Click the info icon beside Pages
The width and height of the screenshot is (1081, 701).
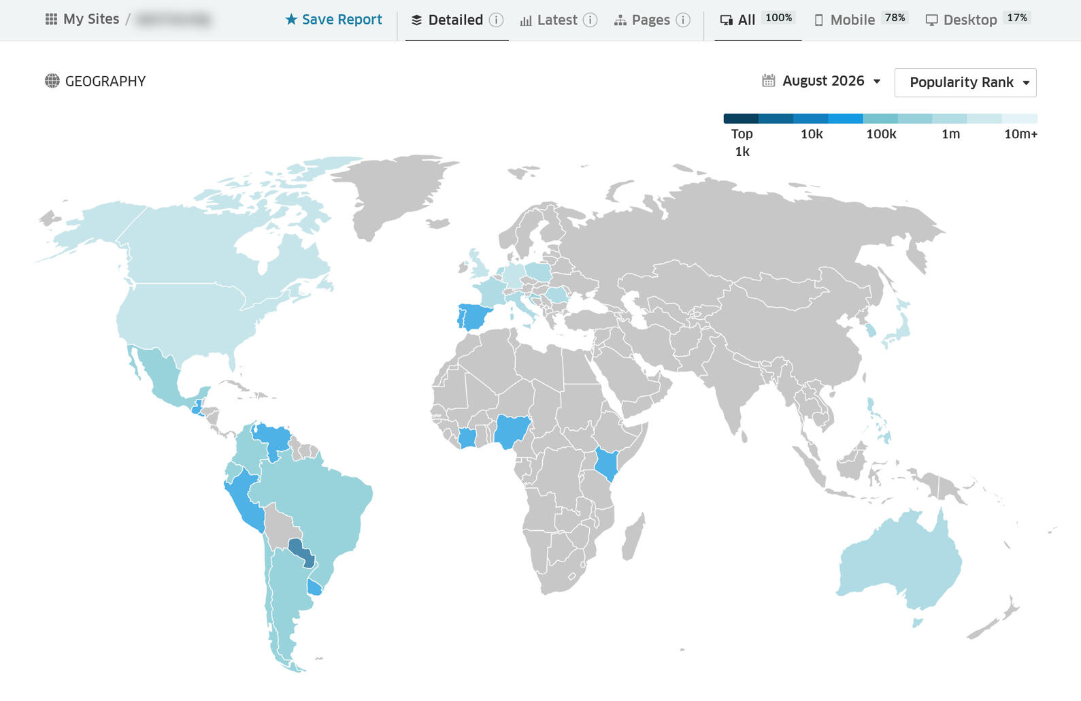click(684, 20)
